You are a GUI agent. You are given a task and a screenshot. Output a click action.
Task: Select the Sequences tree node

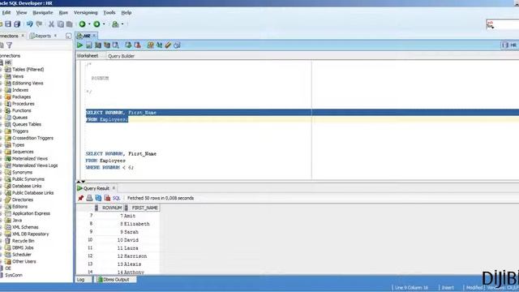[23, 152]
